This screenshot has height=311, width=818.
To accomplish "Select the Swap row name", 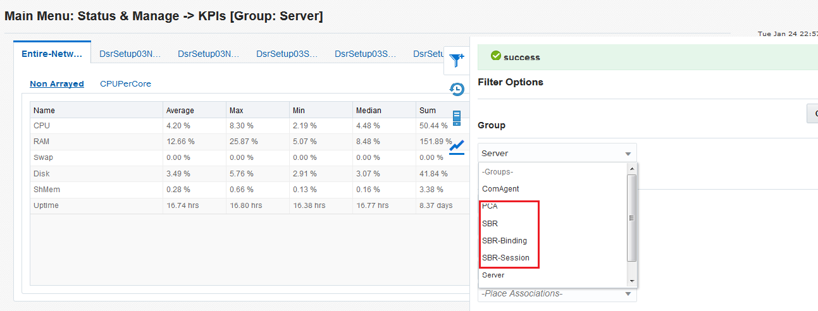I will pyautogui.click(x=44, y=157).
